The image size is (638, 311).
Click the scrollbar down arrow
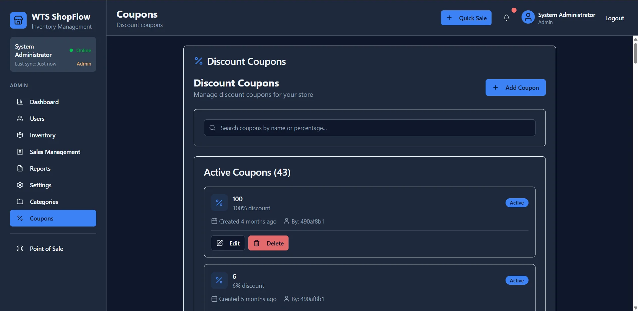click(635, 308)
